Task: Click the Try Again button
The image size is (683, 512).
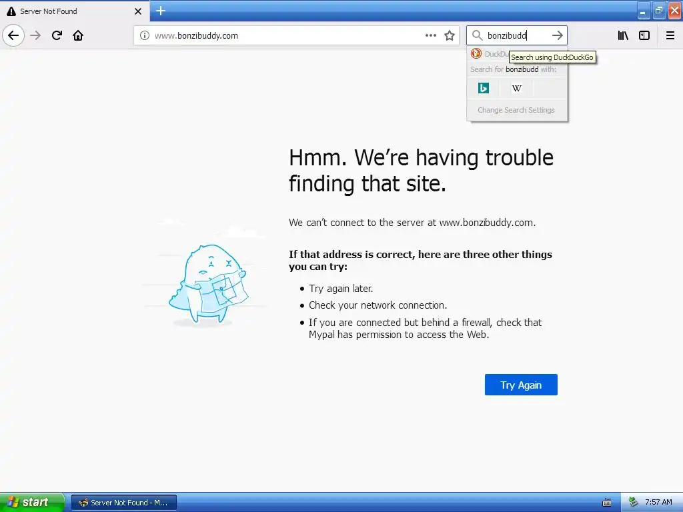Action: 521,385
